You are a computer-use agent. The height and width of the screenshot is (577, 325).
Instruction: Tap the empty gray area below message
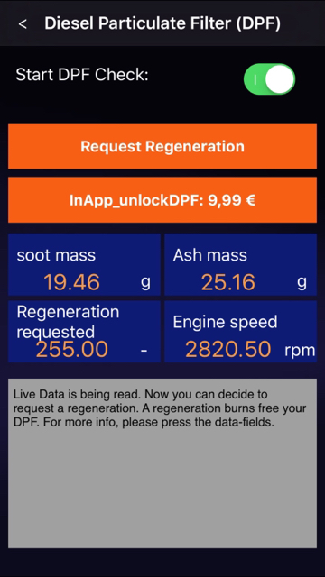click(x=162, y=490)
